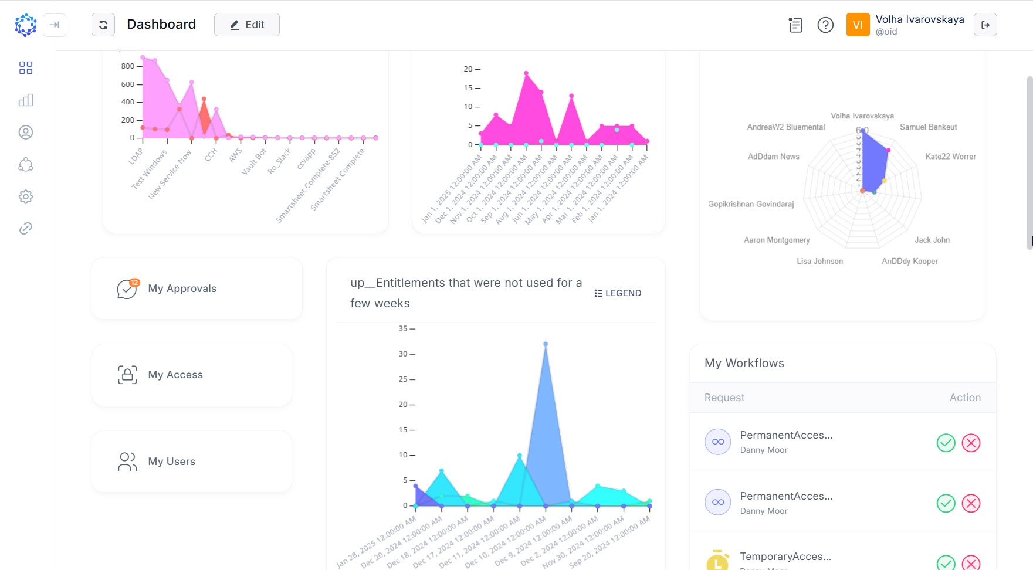This screenshot has width=1033, height=570.
Task: Open the sharing network icon in sidebar
Action: point(25,165)
